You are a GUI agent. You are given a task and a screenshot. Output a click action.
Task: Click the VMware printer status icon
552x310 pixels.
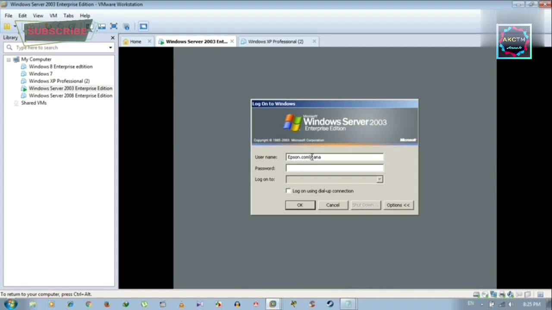[502, 294]
